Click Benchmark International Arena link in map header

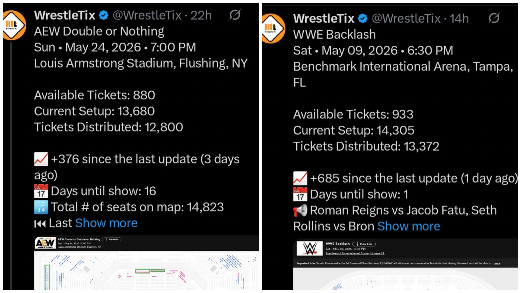(x=355, y=253)
